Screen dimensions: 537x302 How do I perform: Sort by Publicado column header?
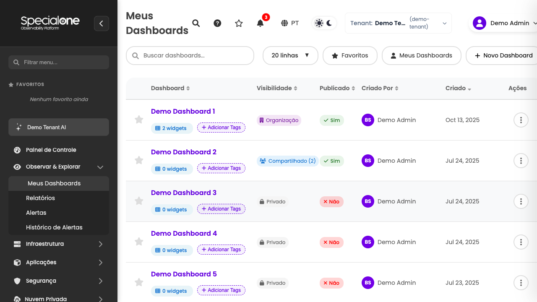point(337,88)
